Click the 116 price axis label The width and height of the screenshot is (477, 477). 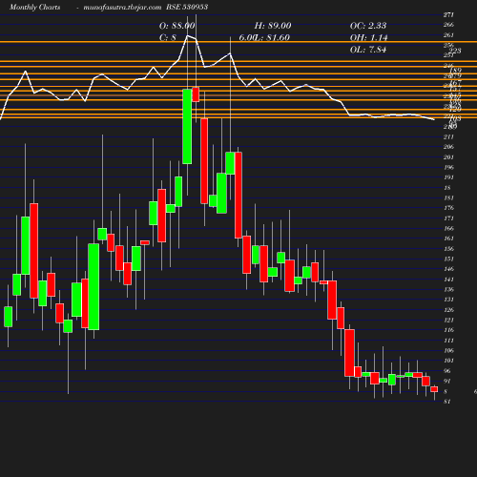pyautogui.click(x=448, y=330)
